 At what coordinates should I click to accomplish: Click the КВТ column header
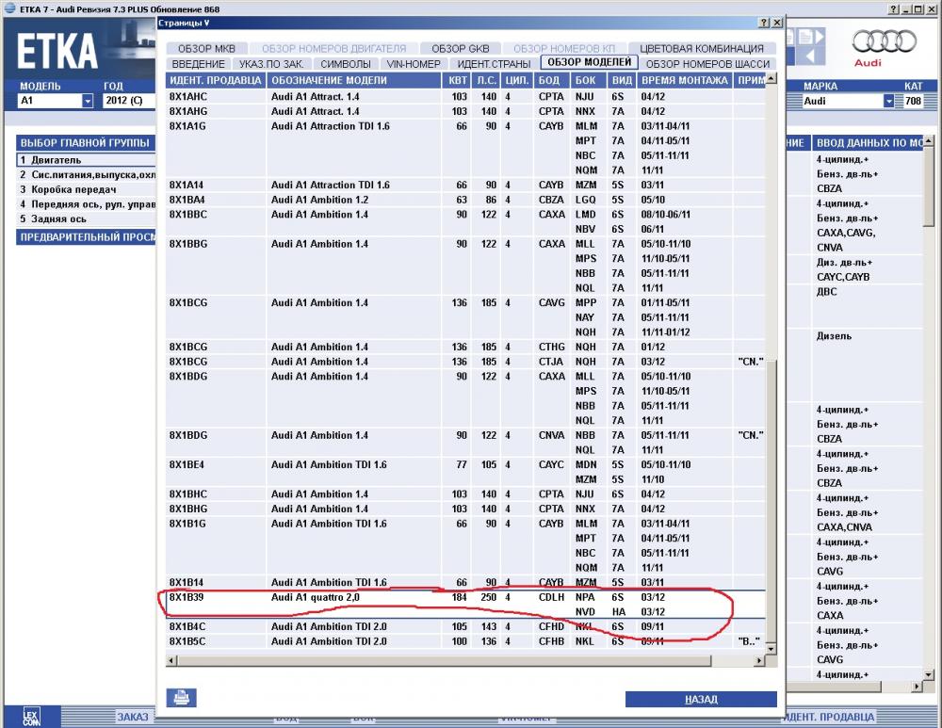(458, 80)
